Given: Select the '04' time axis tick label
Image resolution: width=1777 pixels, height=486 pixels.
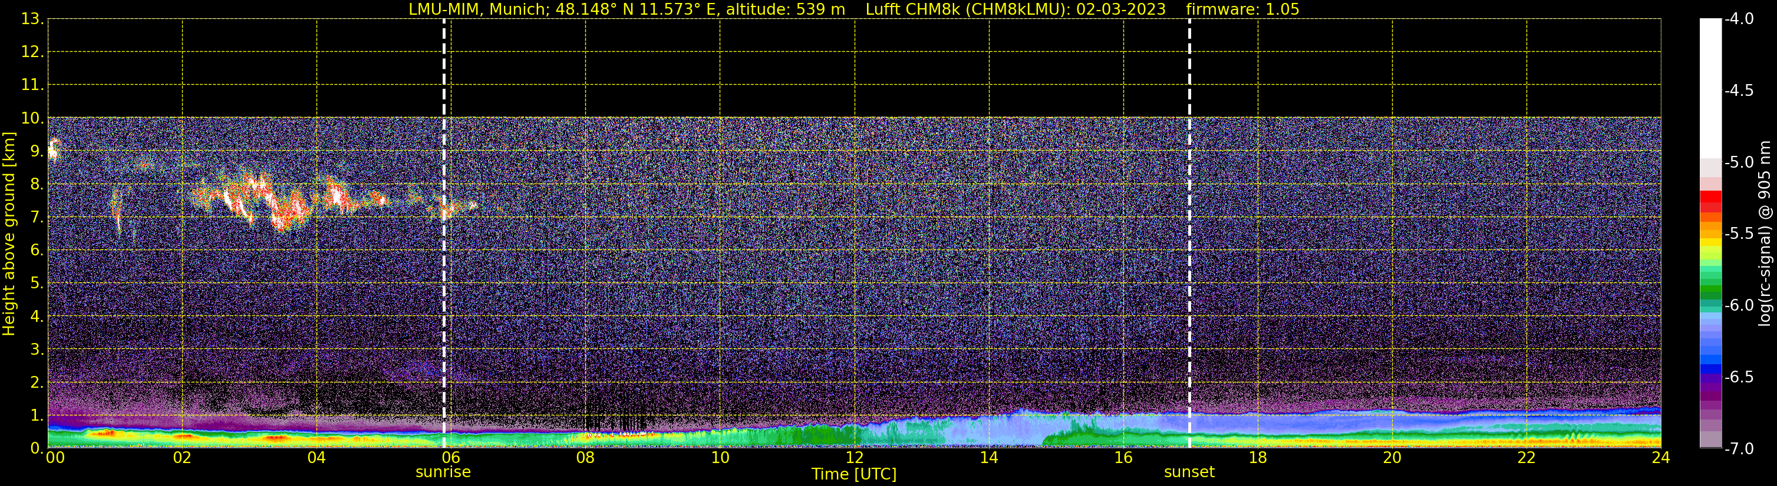Looking at the screenshot, I should pos(317,458).
